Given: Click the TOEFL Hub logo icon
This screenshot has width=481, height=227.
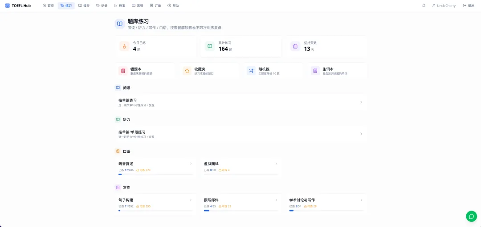Looking at the screenshot, I should (8, 5).
